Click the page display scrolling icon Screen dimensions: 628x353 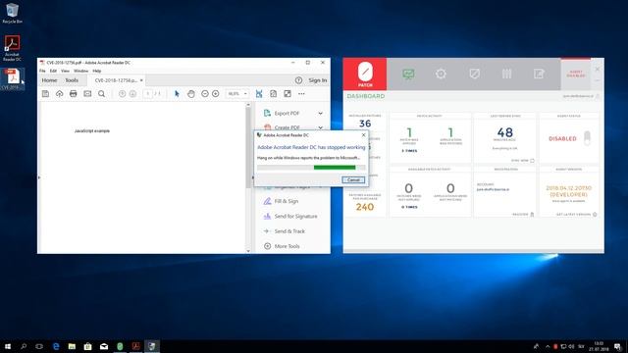pos(273,94)
